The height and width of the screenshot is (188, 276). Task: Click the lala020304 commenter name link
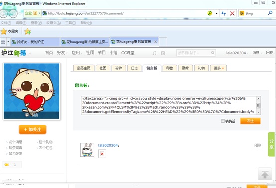click(x=108, y=145)
